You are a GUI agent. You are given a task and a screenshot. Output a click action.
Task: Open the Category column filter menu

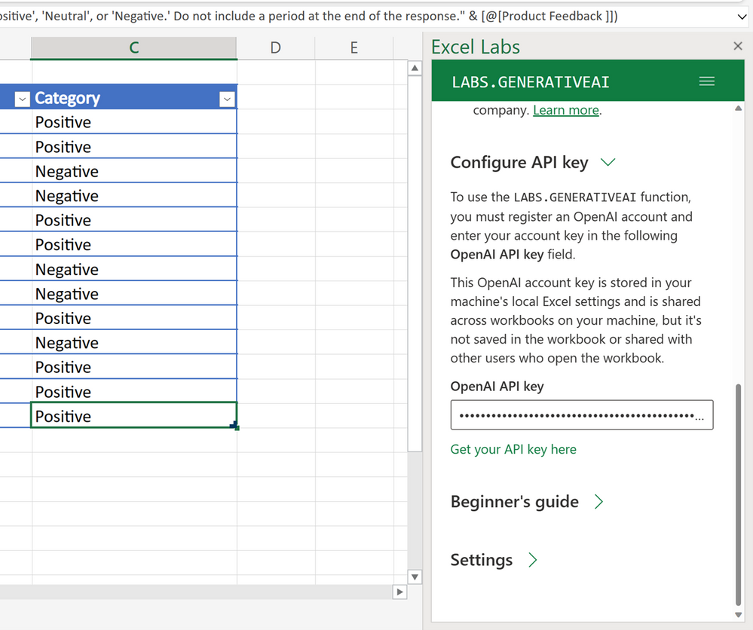(x=228, y=98)
